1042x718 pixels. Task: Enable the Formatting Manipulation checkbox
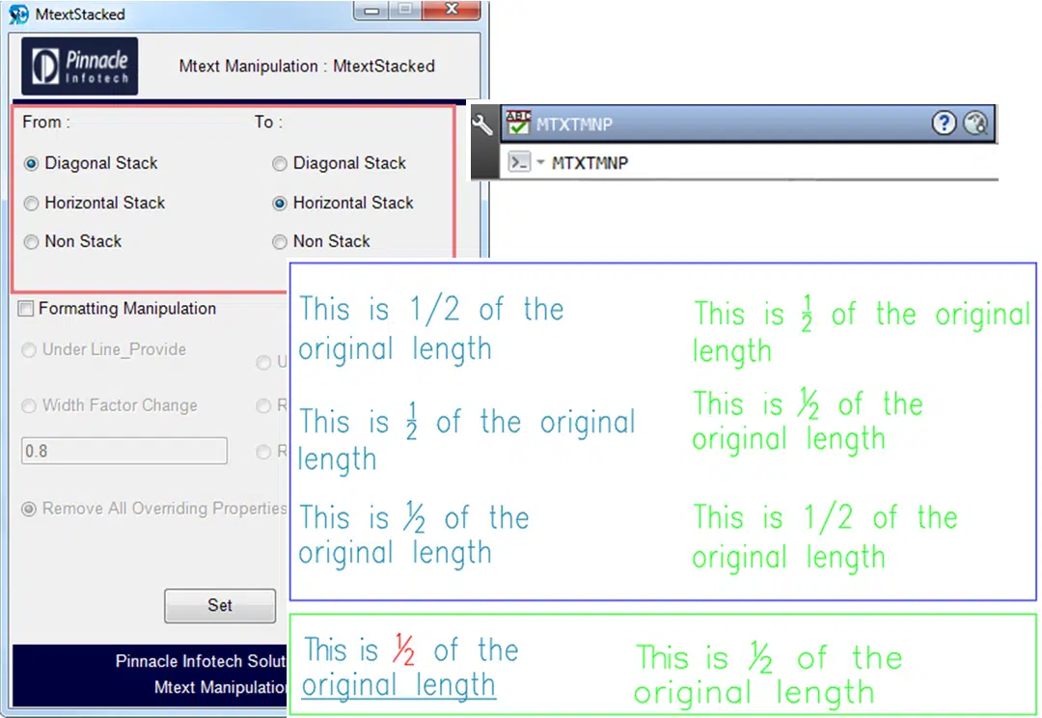pos(26,309)
